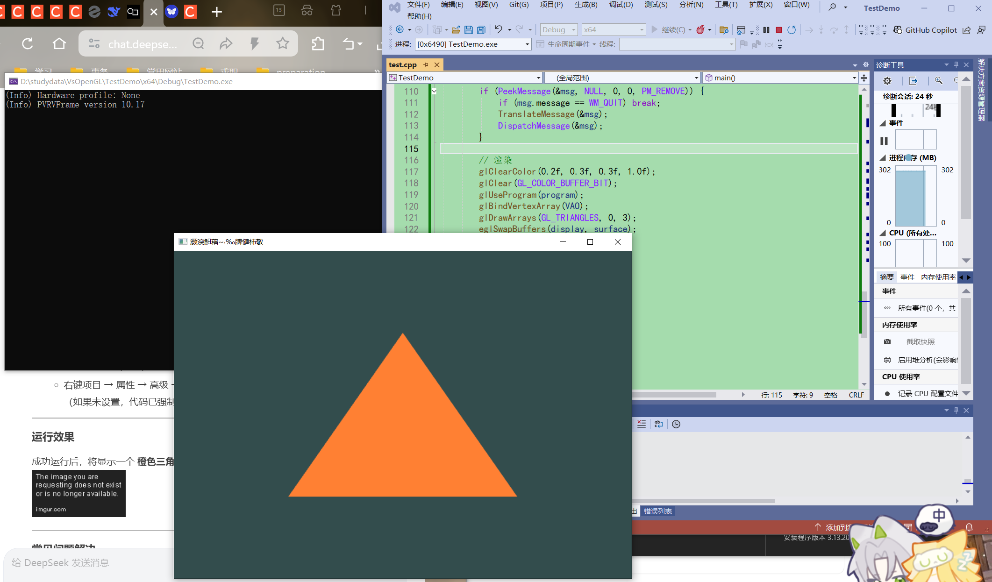Collapse the process memory (MB) graph section
The image size is (992, 582).
click(883, 158)
